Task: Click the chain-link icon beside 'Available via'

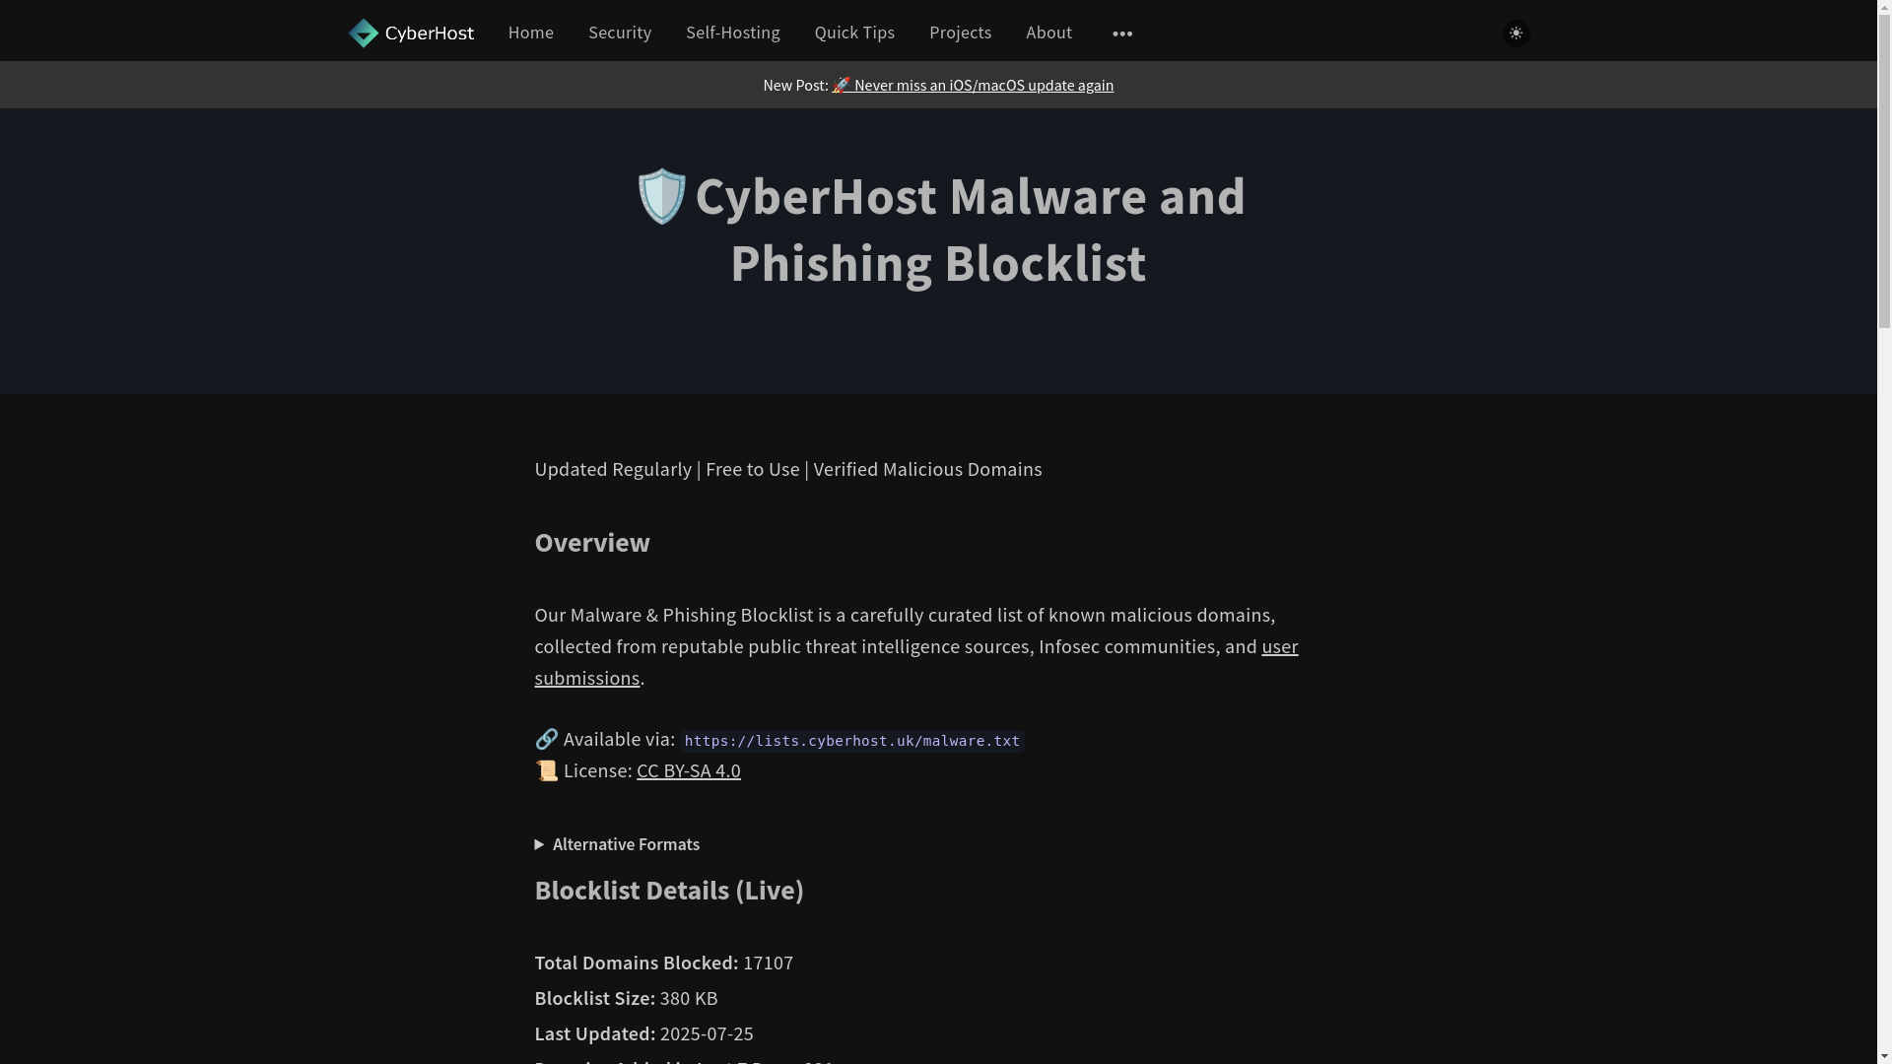Action: (546, 739)
